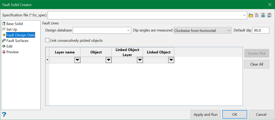This screenshot has height=120, width=275.
Task: Go to the Set Up page
Action: [12, 29]
